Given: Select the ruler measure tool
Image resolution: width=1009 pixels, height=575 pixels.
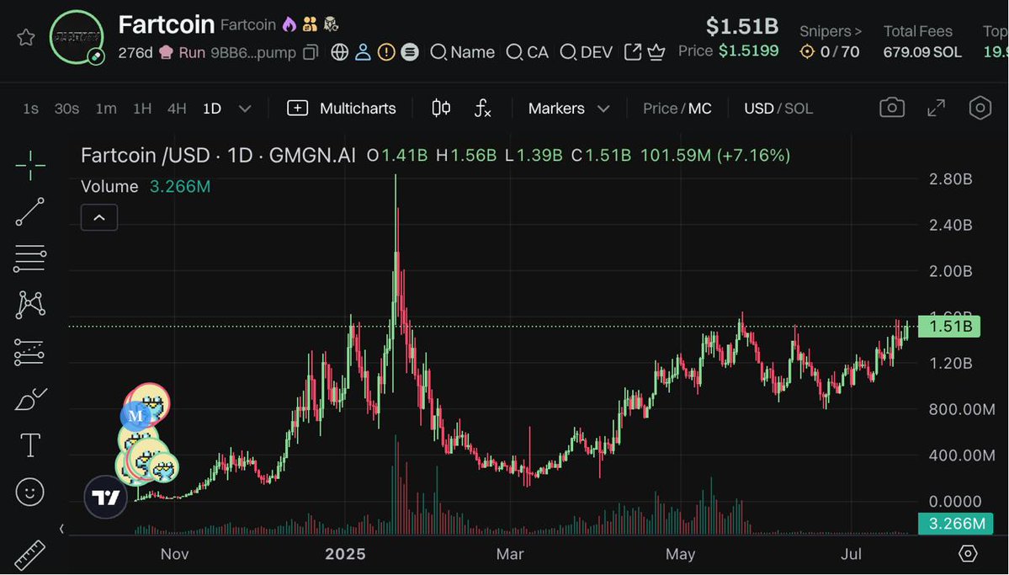Looking at the screenshot, I should pos(30,556).
